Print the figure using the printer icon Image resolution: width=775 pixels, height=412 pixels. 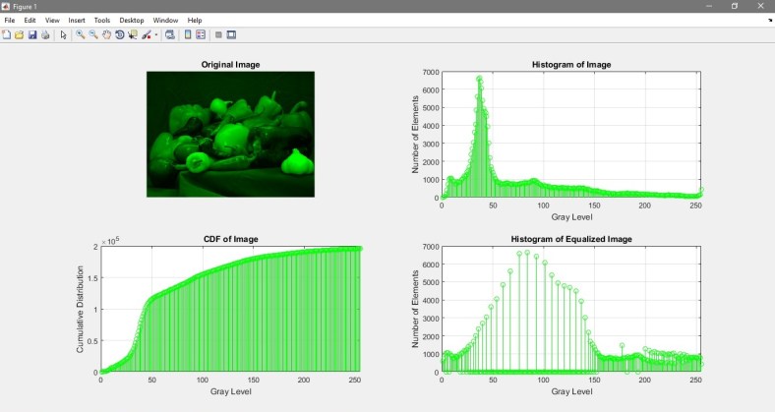click(44, 34)
